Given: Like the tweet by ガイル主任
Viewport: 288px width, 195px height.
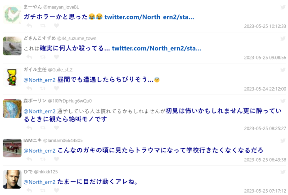Looking at the screenshot, I should 56,88.
